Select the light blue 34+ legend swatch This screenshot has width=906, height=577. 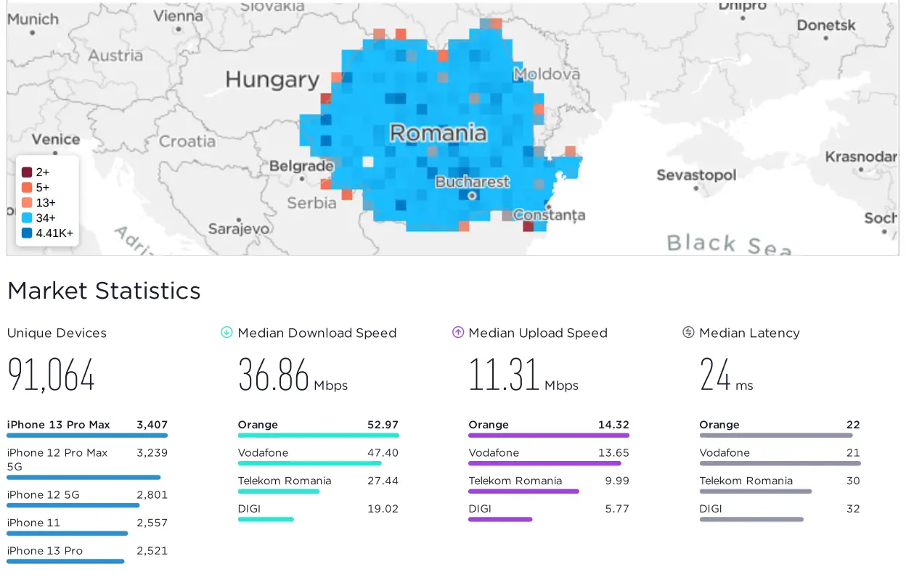click(27, 218)
